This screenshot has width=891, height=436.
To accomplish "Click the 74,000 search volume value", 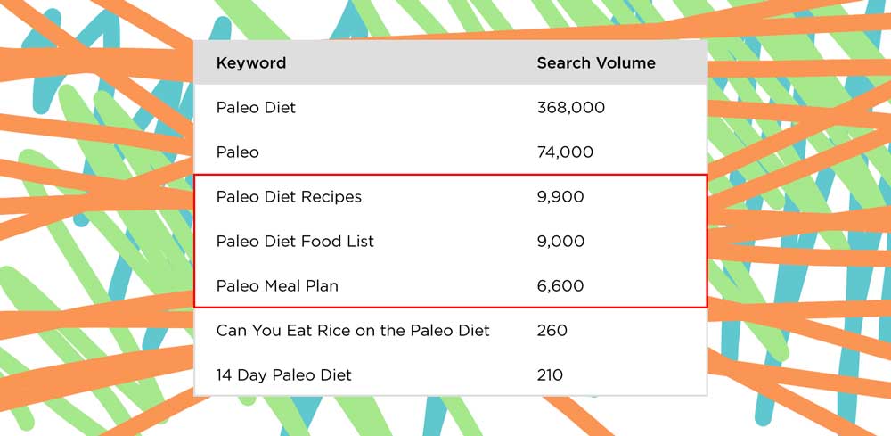I will pyautogui.click(x=564, y=152).
